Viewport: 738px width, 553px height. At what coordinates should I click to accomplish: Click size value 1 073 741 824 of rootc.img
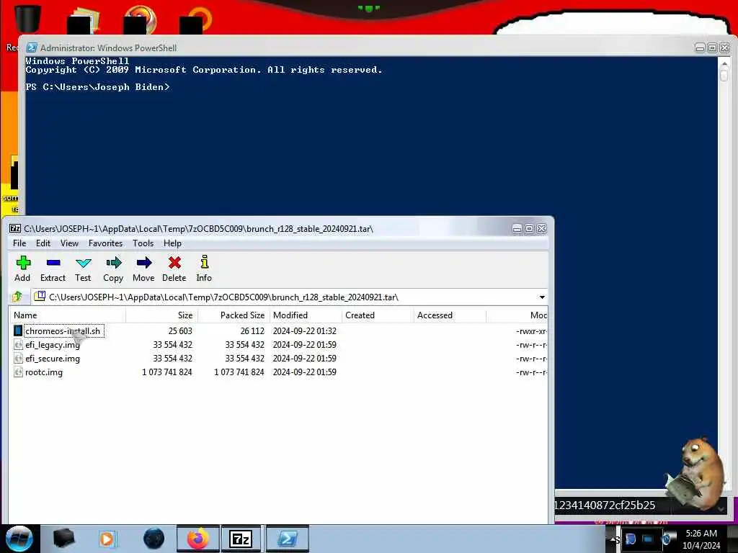pos(167,372)
